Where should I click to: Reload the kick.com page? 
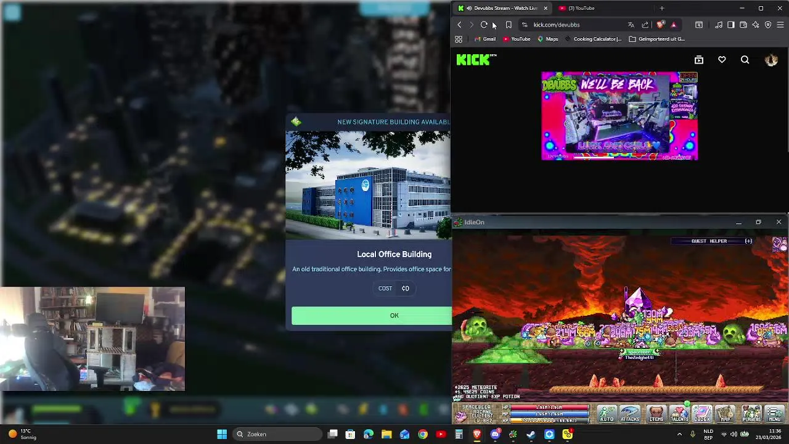pos(484,25)
